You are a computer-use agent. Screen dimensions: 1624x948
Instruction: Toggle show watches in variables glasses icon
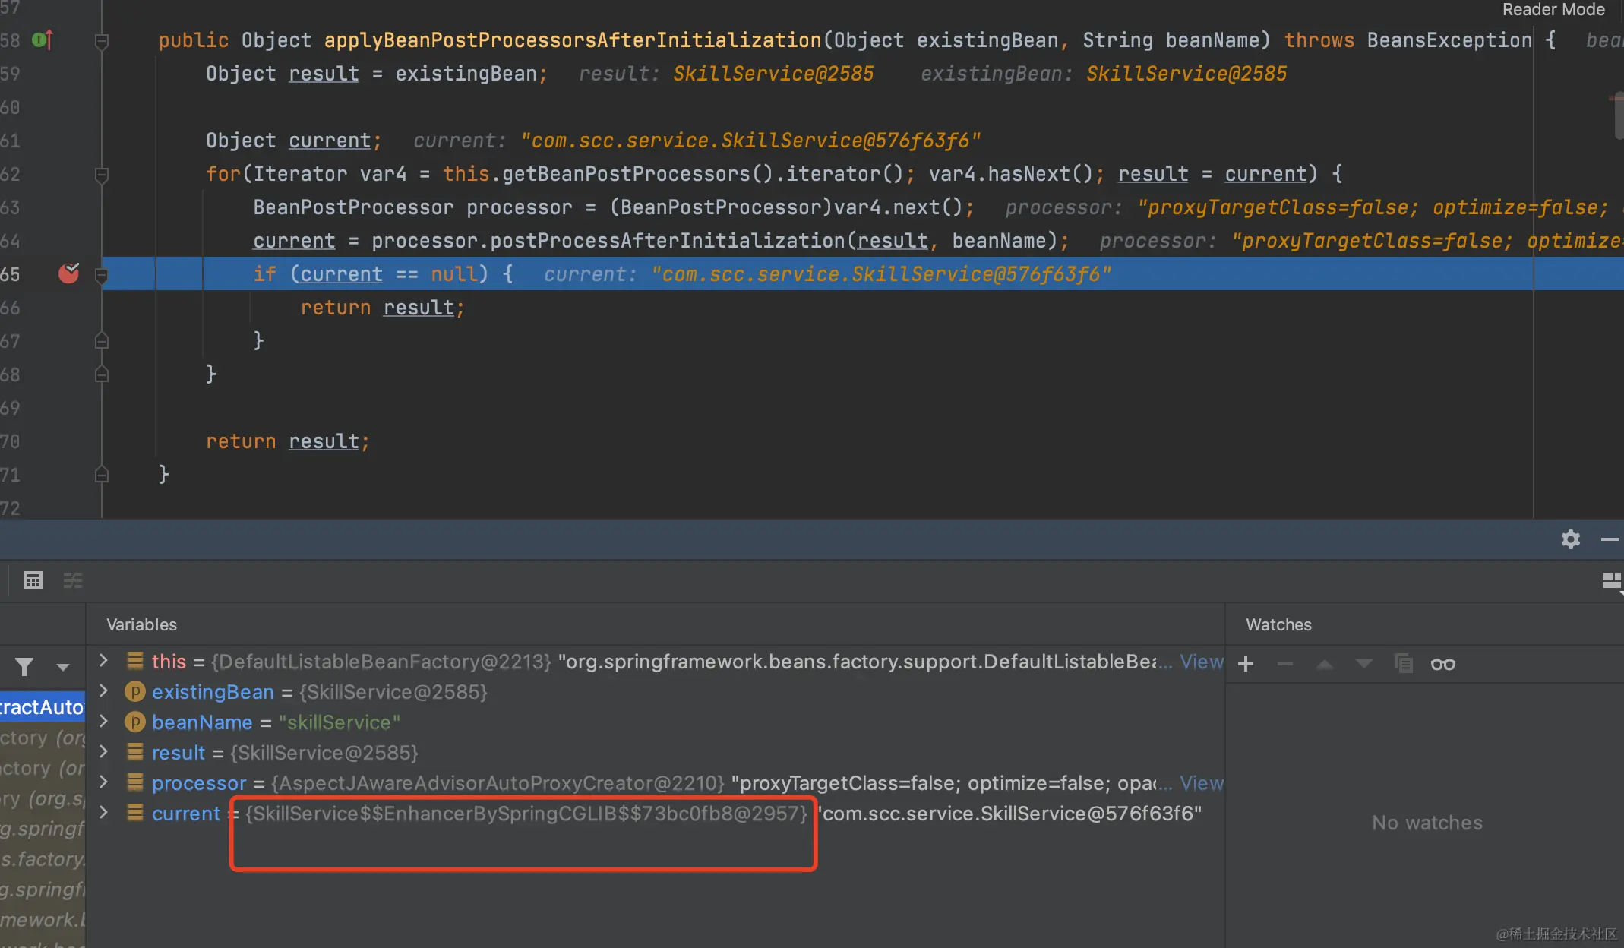pyautogui.click(x=1443, y=664)
